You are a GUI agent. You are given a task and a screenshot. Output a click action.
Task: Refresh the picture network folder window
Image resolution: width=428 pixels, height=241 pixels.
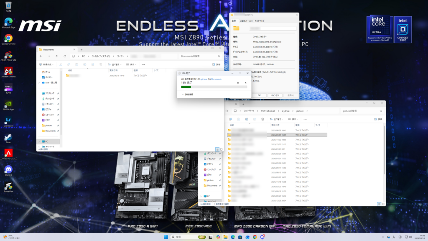227,111
